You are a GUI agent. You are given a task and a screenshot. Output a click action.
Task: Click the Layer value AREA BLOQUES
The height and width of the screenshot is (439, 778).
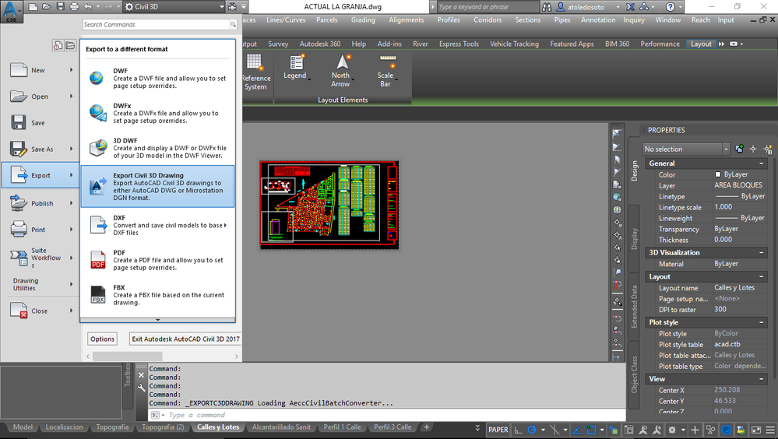[x=739, y=185]
